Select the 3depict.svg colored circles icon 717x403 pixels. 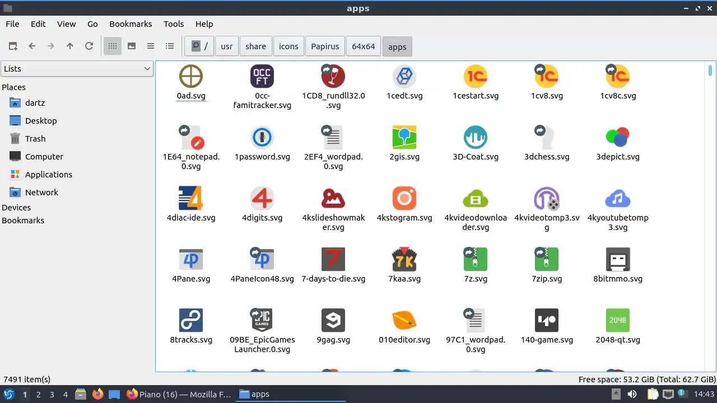[618, 137]
